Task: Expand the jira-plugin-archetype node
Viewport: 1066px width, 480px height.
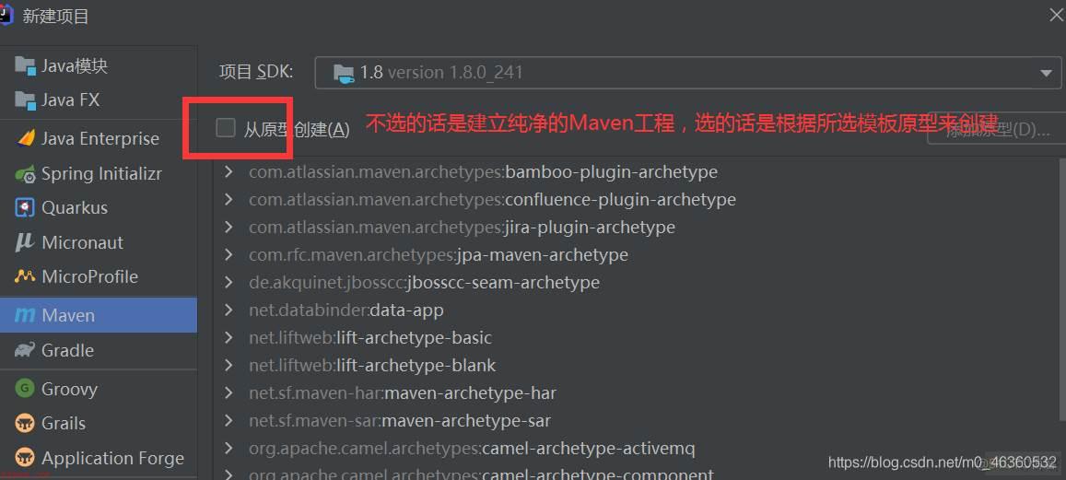Action: coord(228,227)
